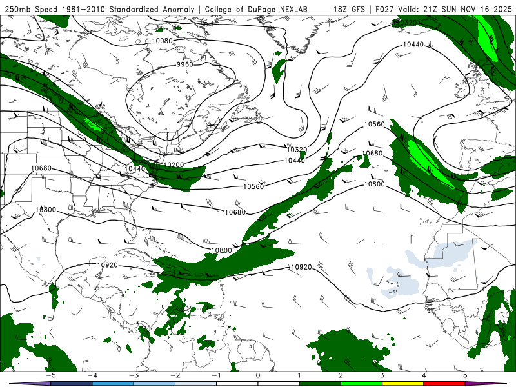Viewport: 516px width, 387px height.
Task: Click the yellow 3-to-4 color bar segment
Action: click(402, 384)
